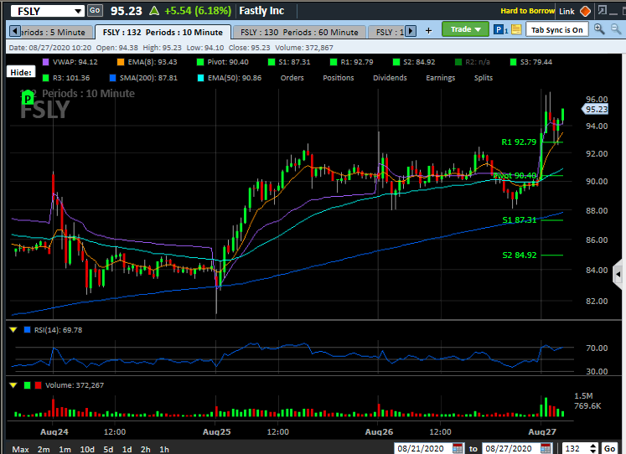Select 10d time range

[87, 449]
